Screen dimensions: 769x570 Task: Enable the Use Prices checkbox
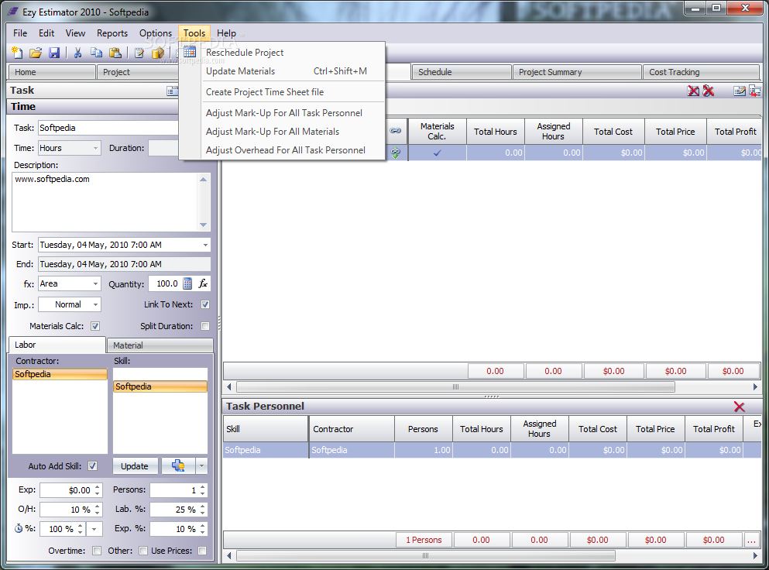[201, 551]
